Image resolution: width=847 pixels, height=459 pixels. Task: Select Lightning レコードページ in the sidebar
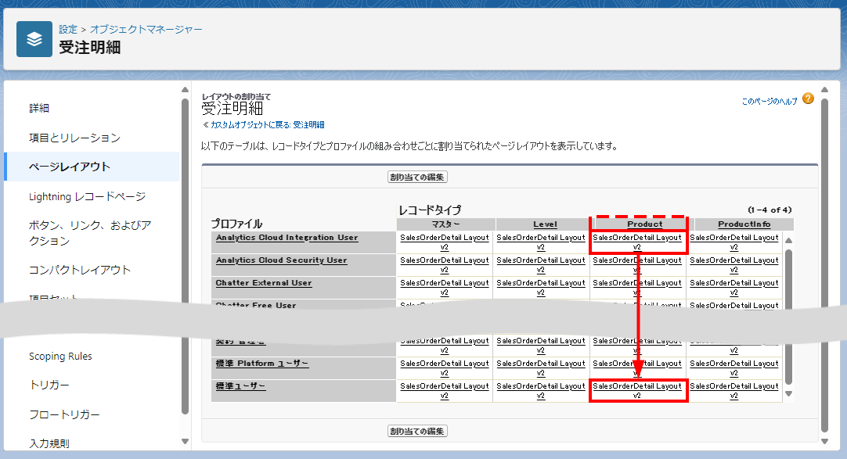pos(87,196)
